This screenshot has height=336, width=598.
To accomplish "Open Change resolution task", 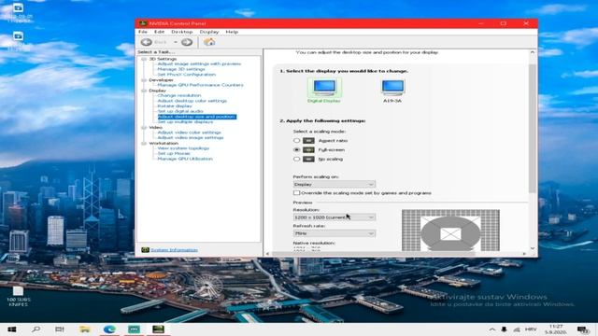I will [179, 95].
